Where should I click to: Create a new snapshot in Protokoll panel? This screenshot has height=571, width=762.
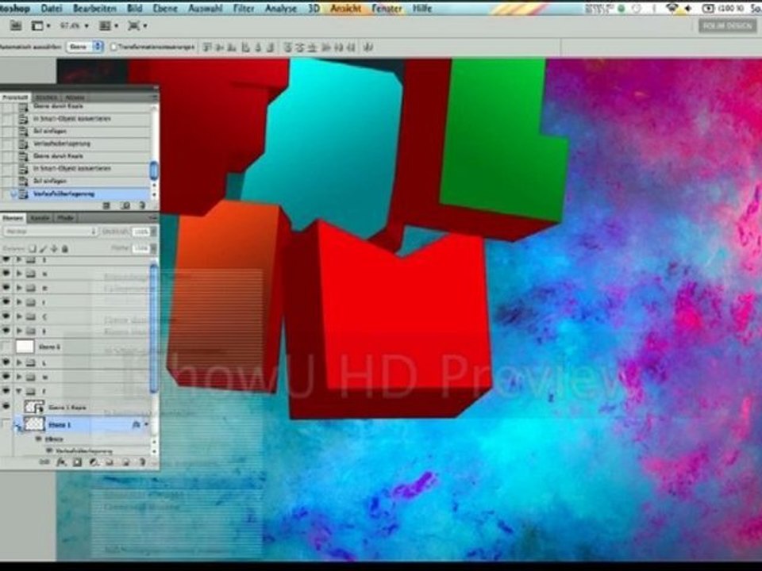point(125,205)
